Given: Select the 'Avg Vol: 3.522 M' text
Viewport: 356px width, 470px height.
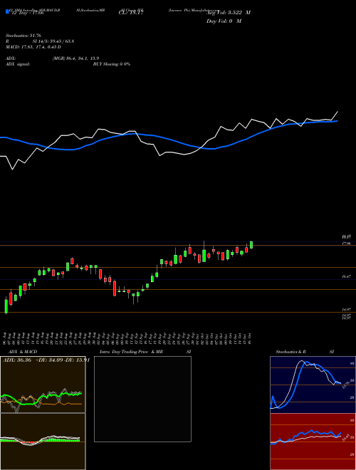Looking at the screenshot, I should click(229, 13).
